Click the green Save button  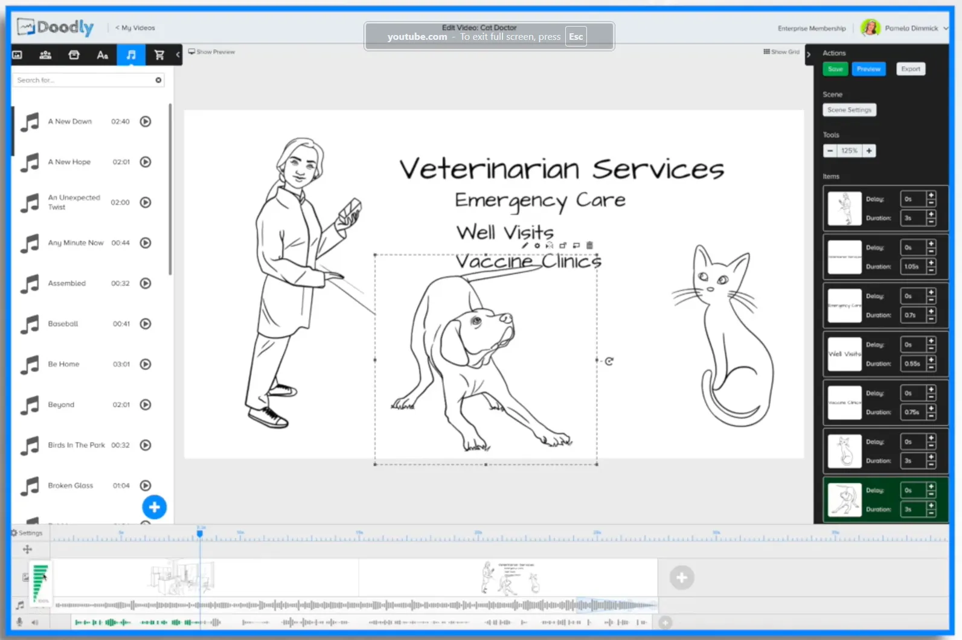coord(835,69)
